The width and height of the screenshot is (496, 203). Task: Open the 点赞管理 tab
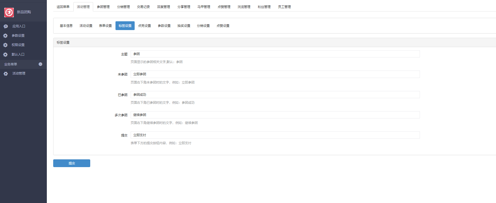tap(224, 7)
